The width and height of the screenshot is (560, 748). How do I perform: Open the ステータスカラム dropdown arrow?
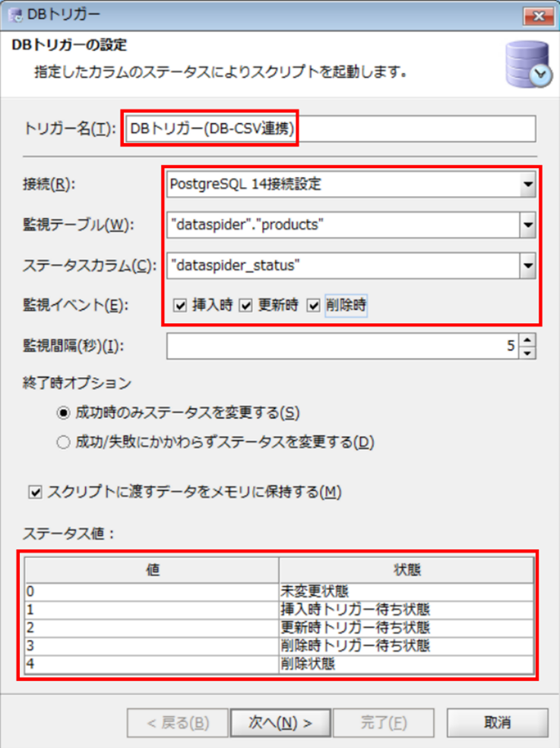[x=527, y=265]
